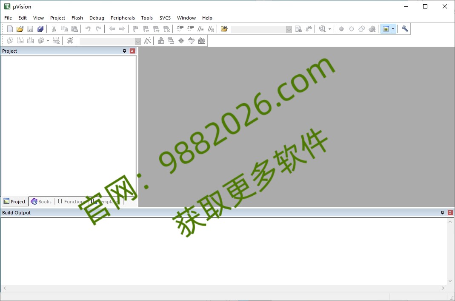Click the Rebuild all target files icon
Screen dimensions: 455x301
30,41
